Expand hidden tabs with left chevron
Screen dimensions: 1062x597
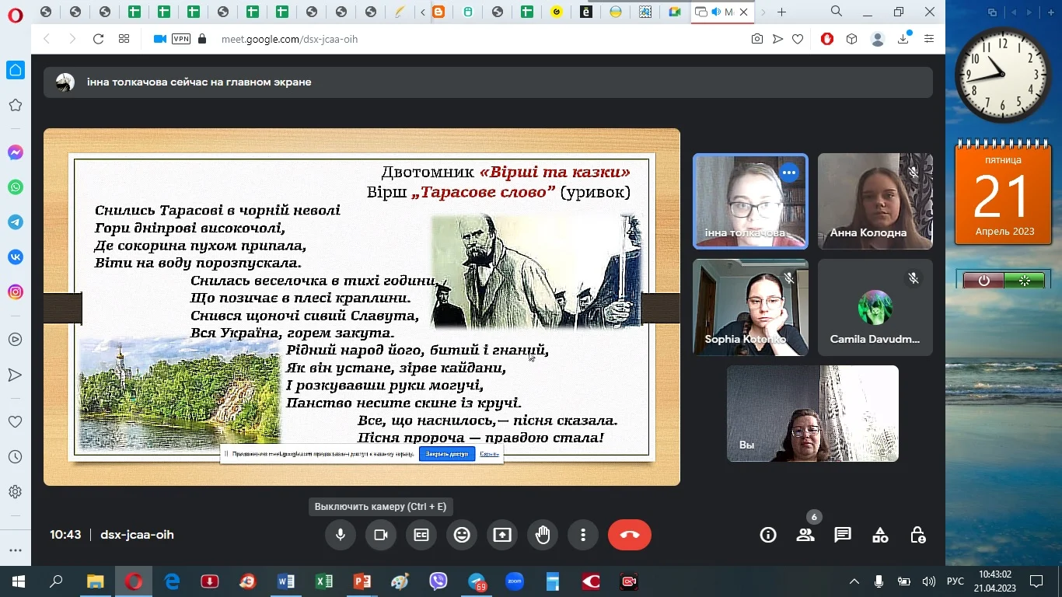pos(423,12)
